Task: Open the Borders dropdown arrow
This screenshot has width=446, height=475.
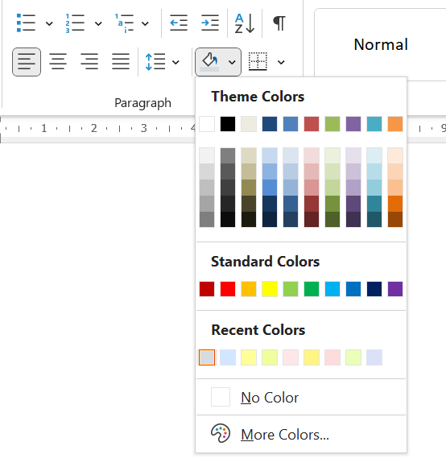Action: pos(281,63)
